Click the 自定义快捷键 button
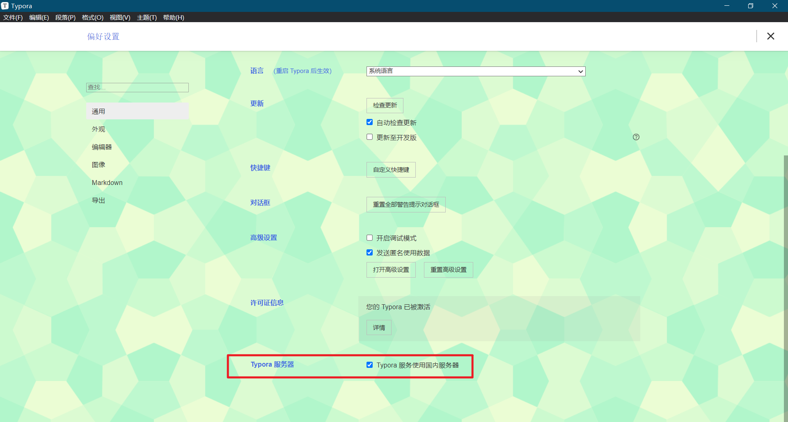The height and width of the screenshot is (422, 788). click(x=391, y=170)
